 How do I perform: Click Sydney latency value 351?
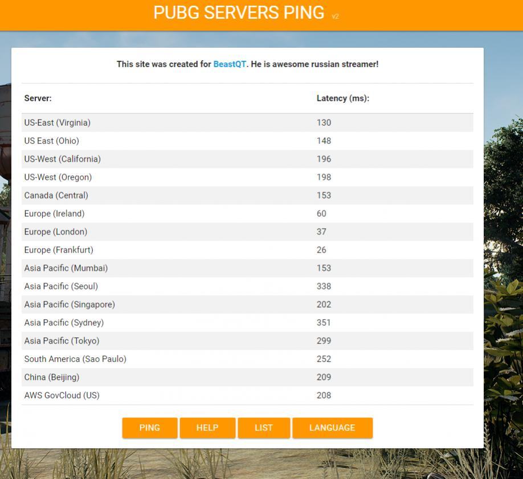click(324, 323)
